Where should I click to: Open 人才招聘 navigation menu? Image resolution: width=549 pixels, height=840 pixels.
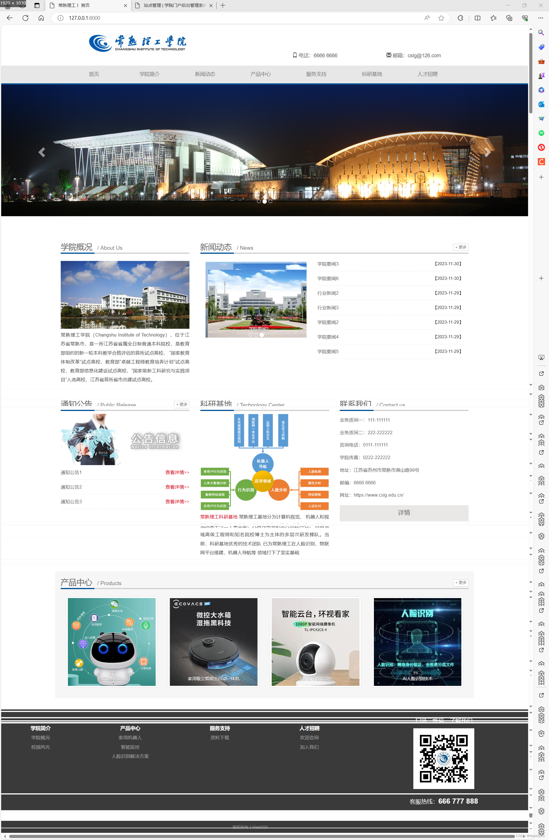coord(427,74)
